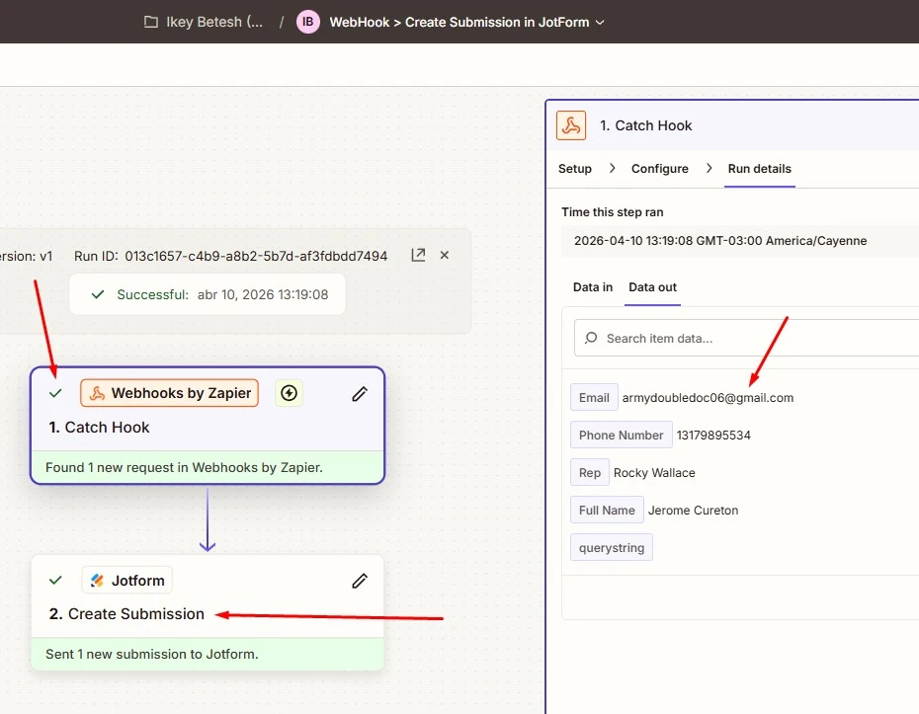Select the 1. Catch Hook step title
Viewport: 919px width, 714px height.
pyautogui.click(x=99, y=427)
